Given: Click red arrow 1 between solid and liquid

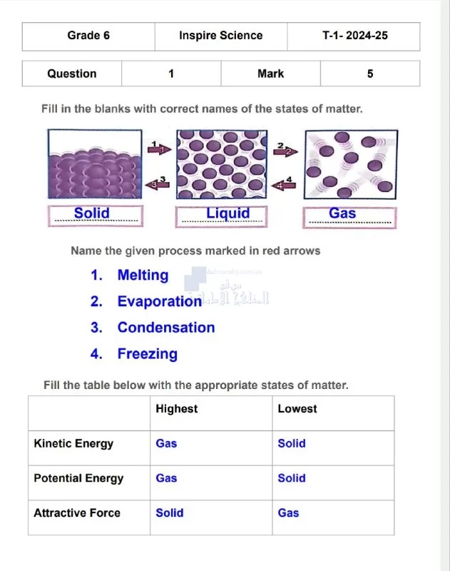Looking at the screenshot, I should tap(159, 148).
